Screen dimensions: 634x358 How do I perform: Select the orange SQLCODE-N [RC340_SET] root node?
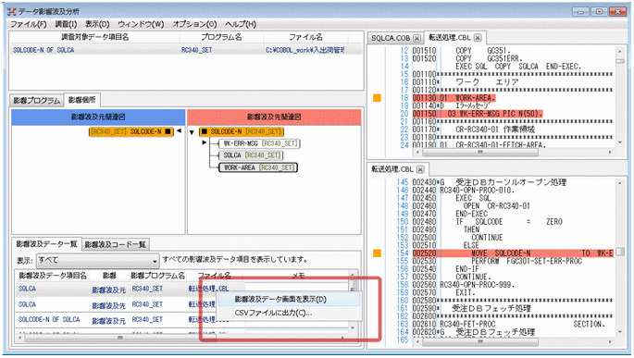pos(242,131)
